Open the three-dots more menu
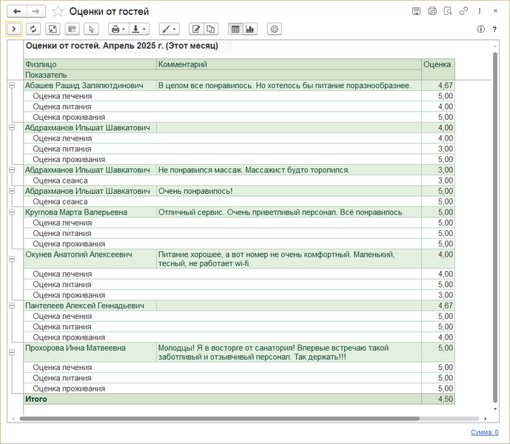The image size is (510, 444). pos(480,11)
